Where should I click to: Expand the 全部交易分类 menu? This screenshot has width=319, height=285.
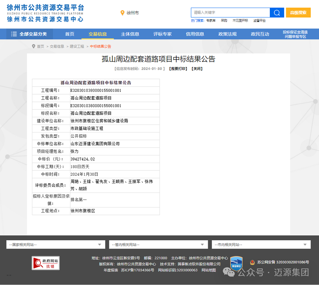[x=29, y=34]
